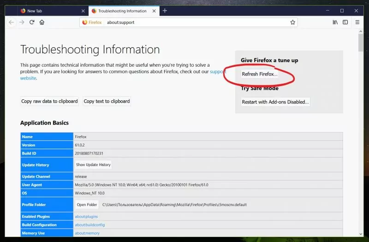Close the Firefox window
Viewport: 369px width, 242px height.
pyautogui.click(x=356, y=11)
